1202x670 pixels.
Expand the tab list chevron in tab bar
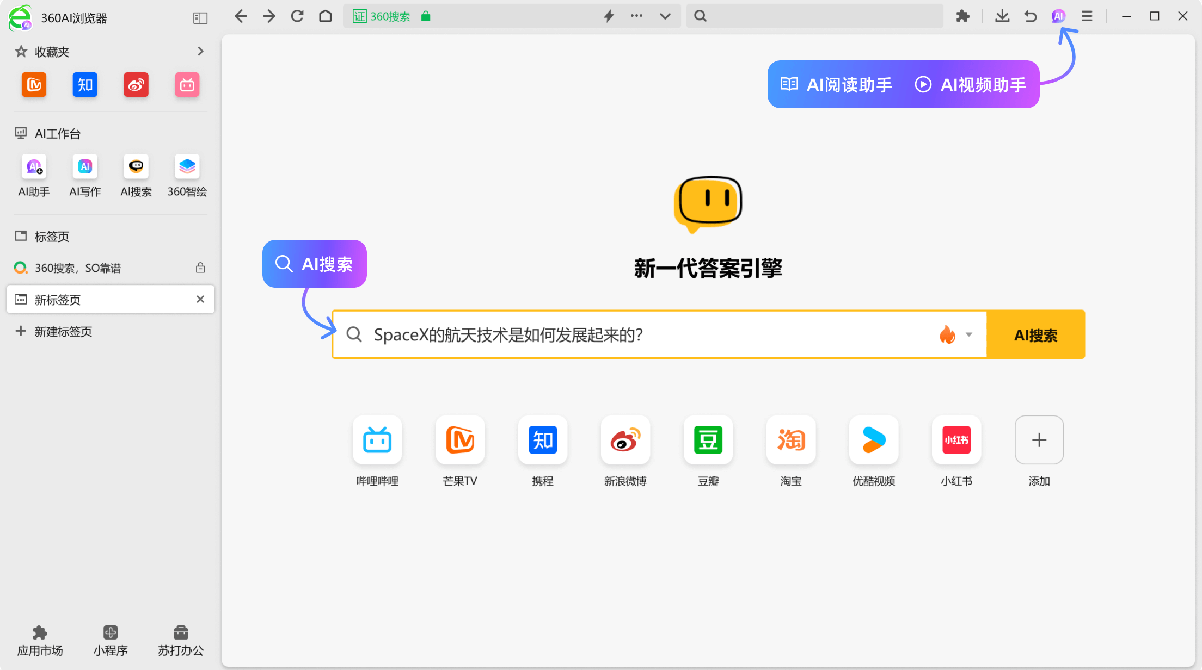(x=665, y=16)
